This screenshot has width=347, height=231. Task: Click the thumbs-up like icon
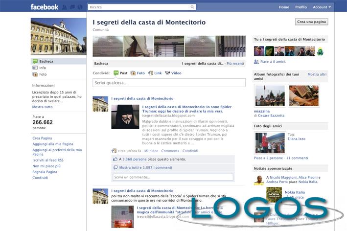tap(115, 159)
